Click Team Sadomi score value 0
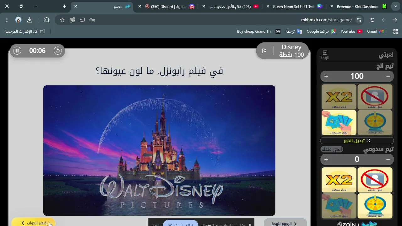The image size is (402, 226). 357,159
